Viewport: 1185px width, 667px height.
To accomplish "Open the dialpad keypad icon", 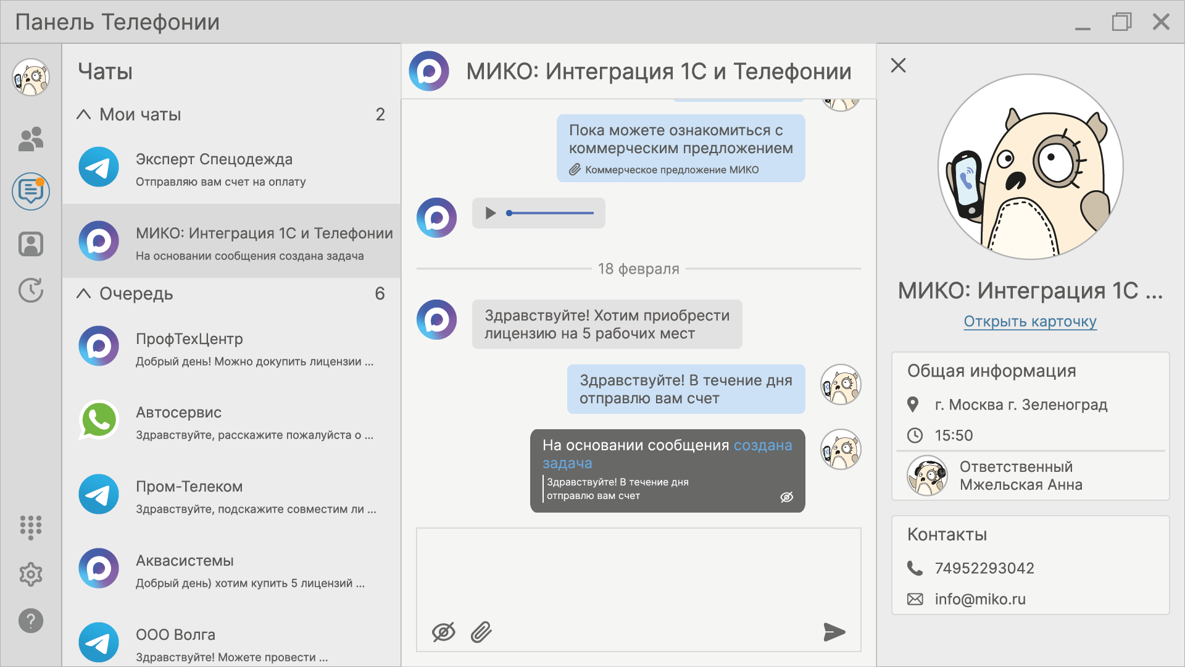I will (x=31, y=527).
